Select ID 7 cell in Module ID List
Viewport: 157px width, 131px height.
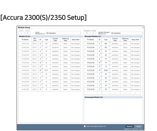(x=40, y=86)
